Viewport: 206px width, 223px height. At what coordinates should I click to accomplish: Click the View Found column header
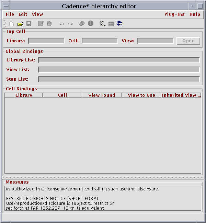pyautogui.click(x=102, y=95)
